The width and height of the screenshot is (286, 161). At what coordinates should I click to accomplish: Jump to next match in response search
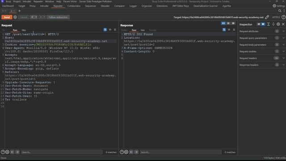point(136,152)
